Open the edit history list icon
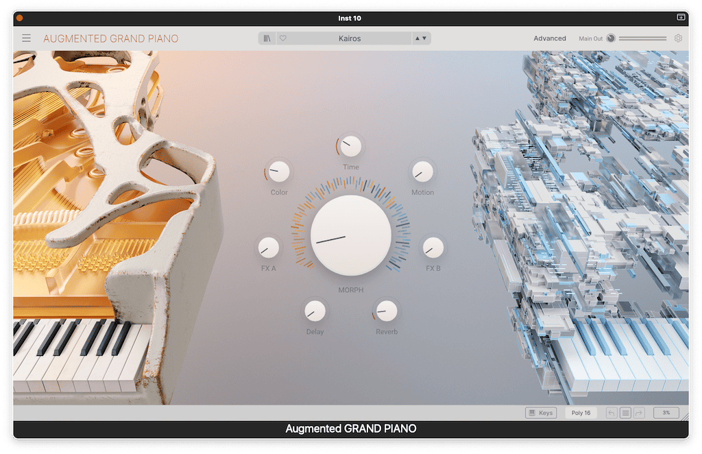Image resolution: width=702 pixels, height=454 pixels. coord(625,413)
